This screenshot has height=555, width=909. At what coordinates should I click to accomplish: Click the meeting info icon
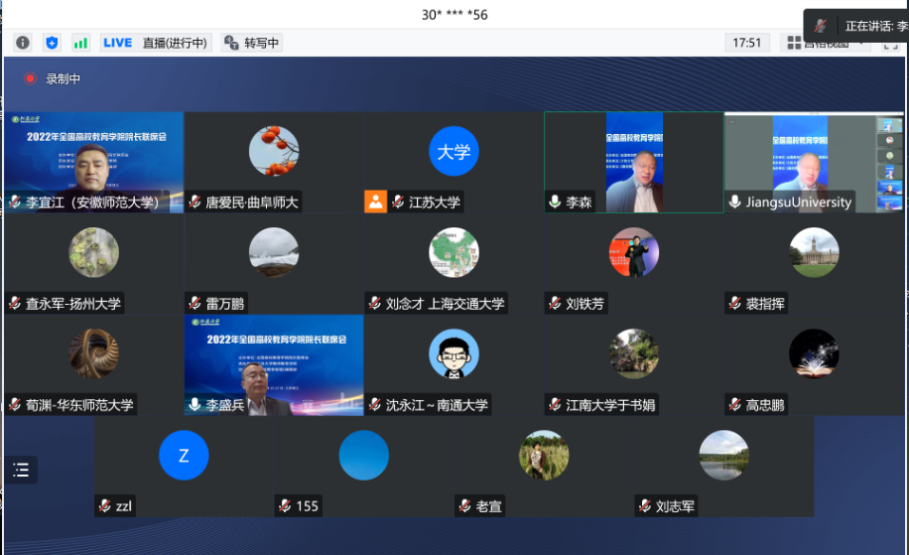[23, 43]
